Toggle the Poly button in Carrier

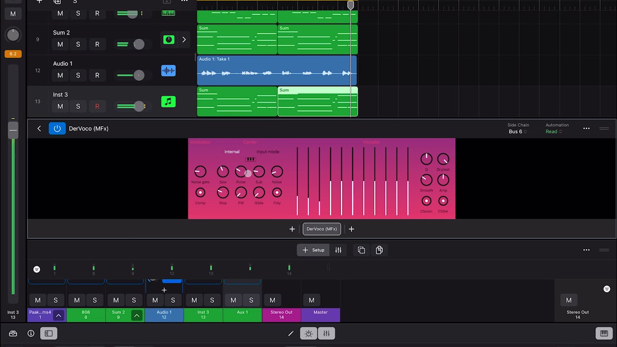pos(277,193)
